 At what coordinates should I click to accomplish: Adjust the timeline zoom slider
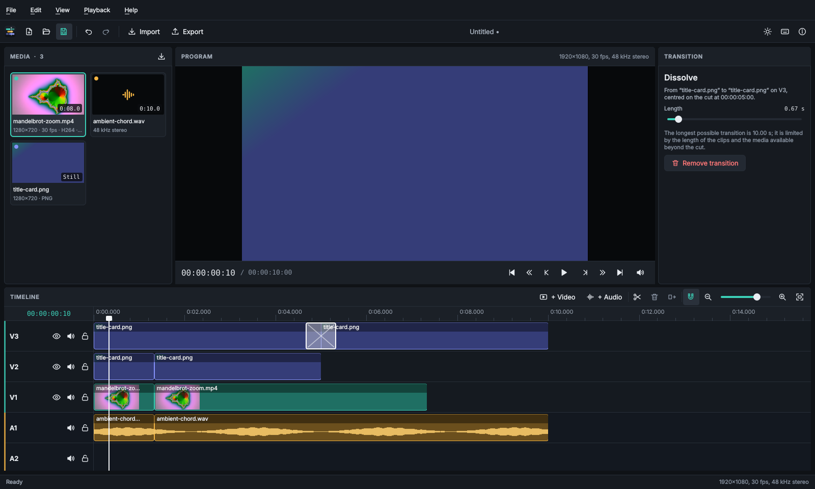click(745, 297)
